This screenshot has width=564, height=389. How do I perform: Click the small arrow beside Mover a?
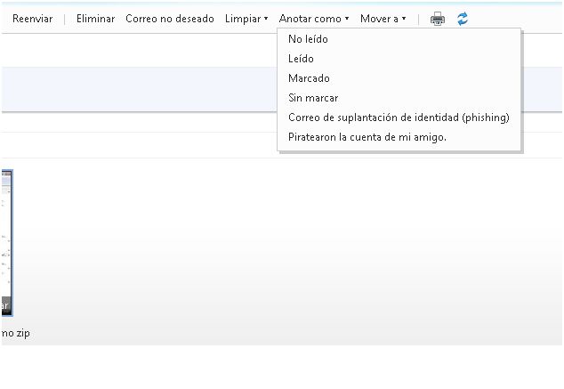click(x=404, y=19)
